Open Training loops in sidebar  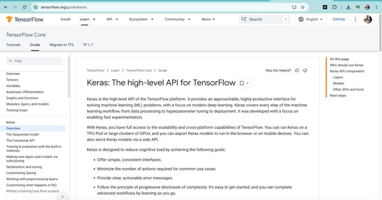(x=17, y=110)
